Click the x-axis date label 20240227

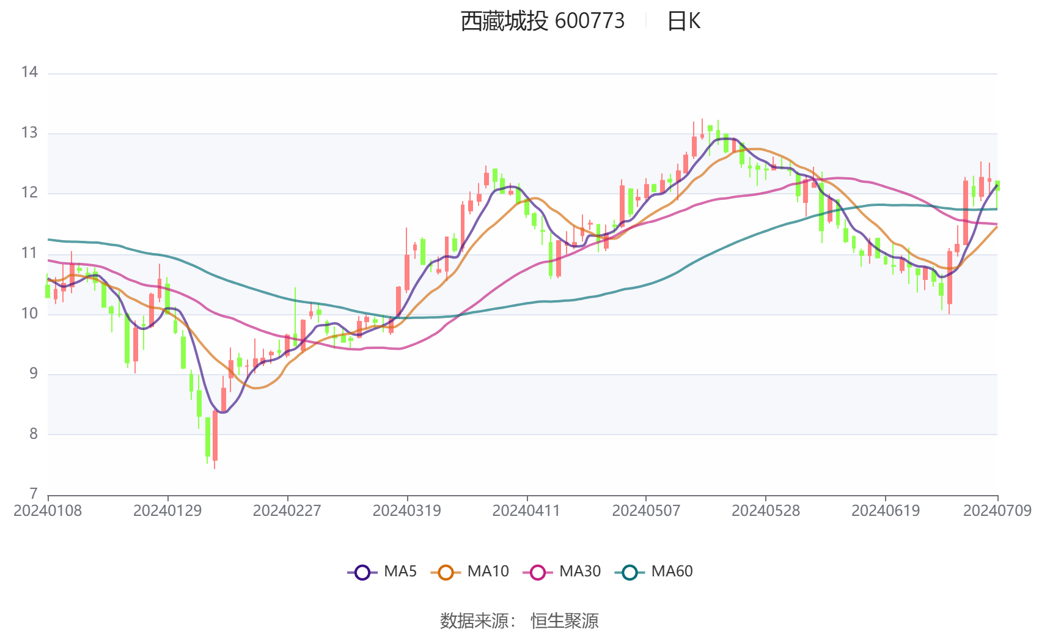point(287,511)
